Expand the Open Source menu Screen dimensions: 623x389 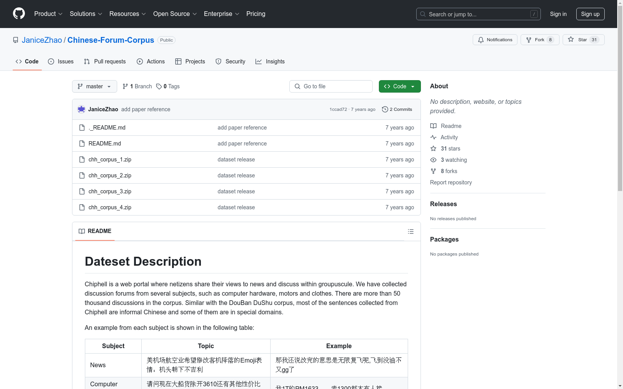tap(175, 14)
